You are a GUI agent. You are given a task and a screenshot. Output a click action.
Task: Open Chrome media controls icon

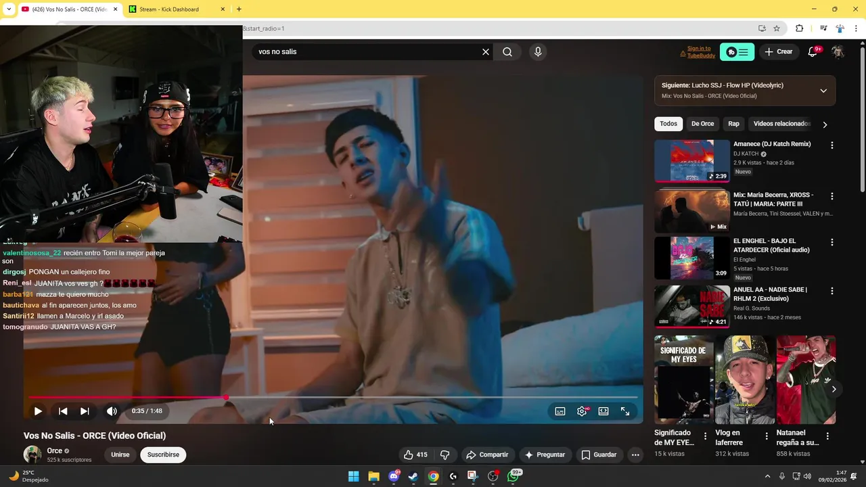coord(823,28)
